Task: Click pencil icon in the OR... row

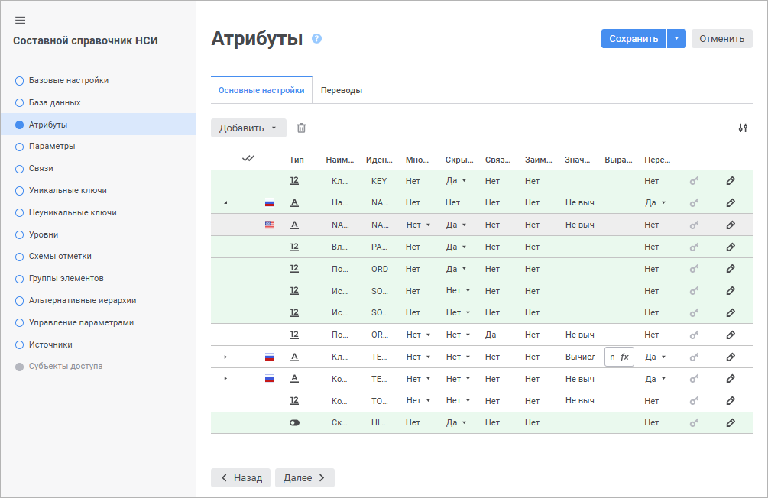Action: pyautogui.click(x=731, y=335)
